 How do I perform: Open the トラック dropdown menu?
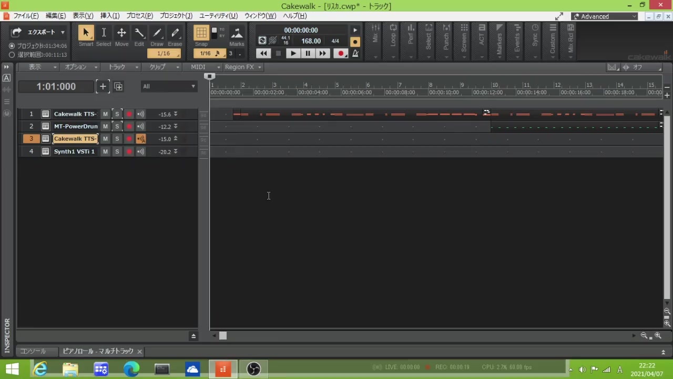click(x=122, y=67)
